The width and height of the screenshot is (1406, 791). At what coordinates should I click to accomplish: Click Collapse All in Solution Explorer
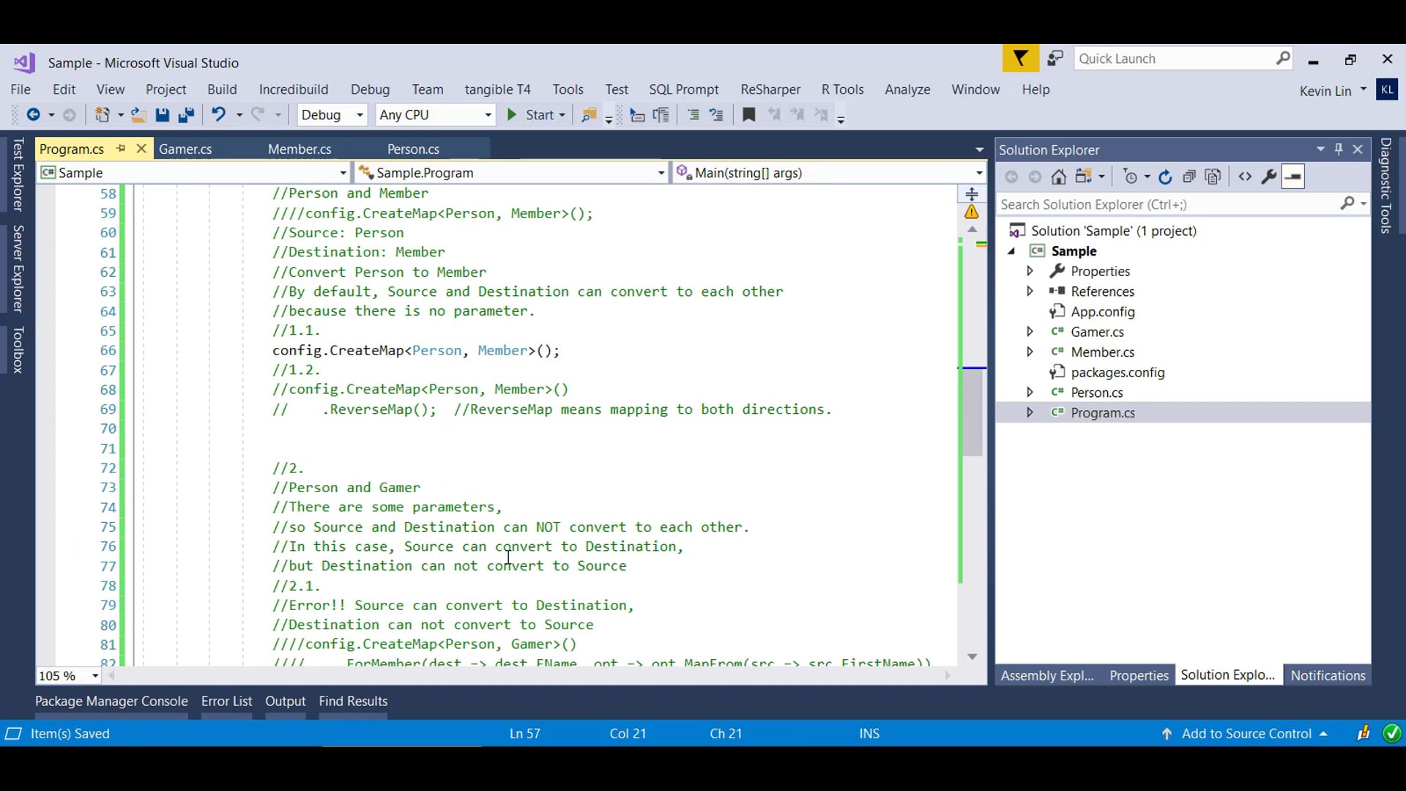coord(1189,177)
